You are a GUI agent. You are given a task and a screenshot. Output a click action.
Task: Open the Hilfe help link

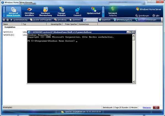[156, 16]
